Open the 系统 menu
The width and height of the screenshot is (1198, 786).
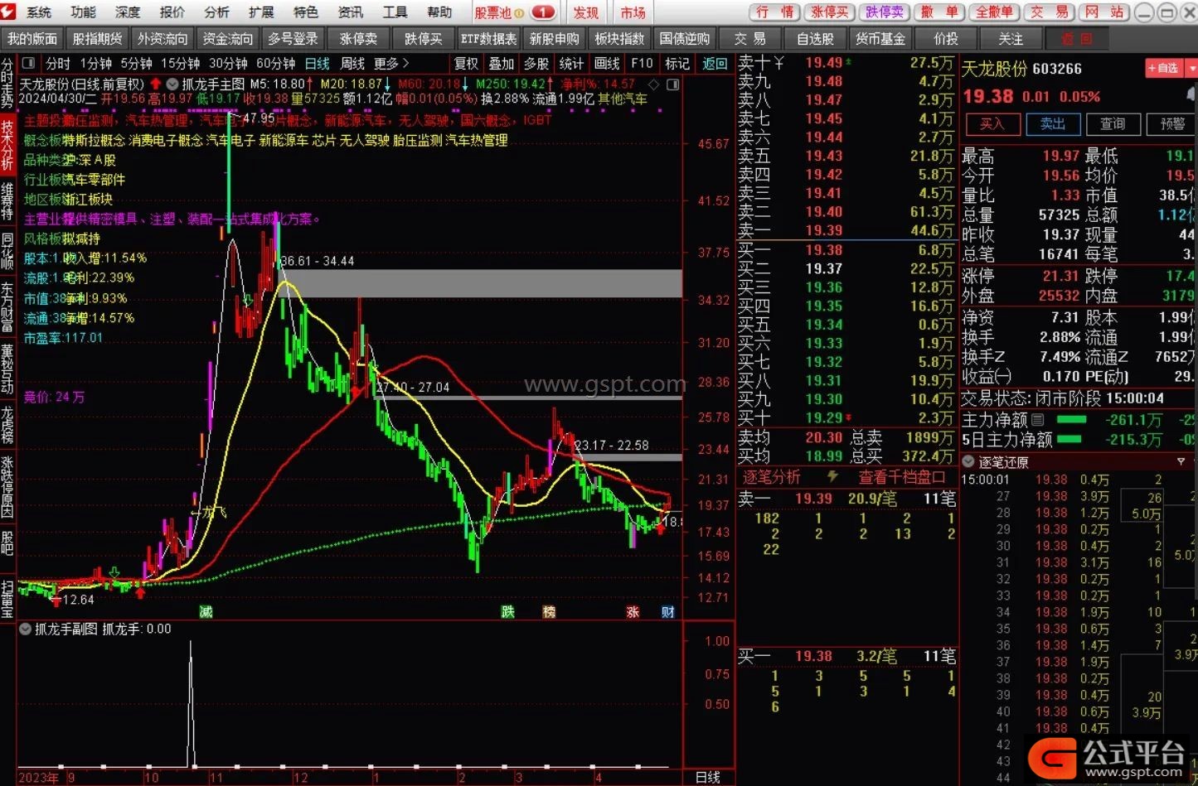(38, 12)
